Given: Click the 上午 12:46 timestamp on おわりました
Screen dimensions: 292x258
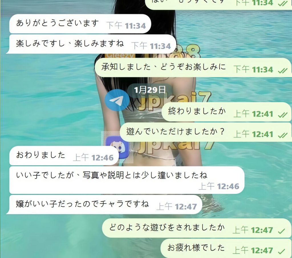Looking at the screenshot, I should pyautogui.click(x=93, y=158).
